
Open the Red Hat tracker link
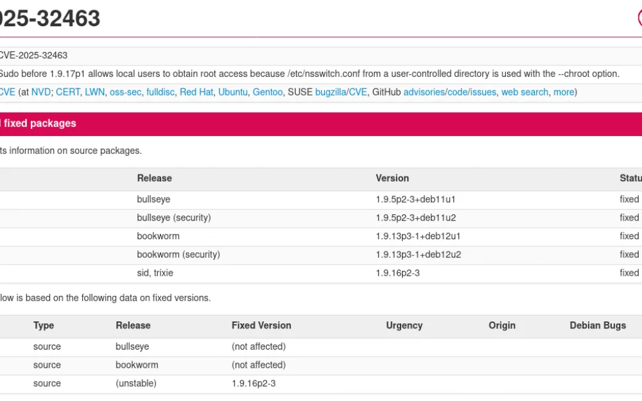point(196,92)
